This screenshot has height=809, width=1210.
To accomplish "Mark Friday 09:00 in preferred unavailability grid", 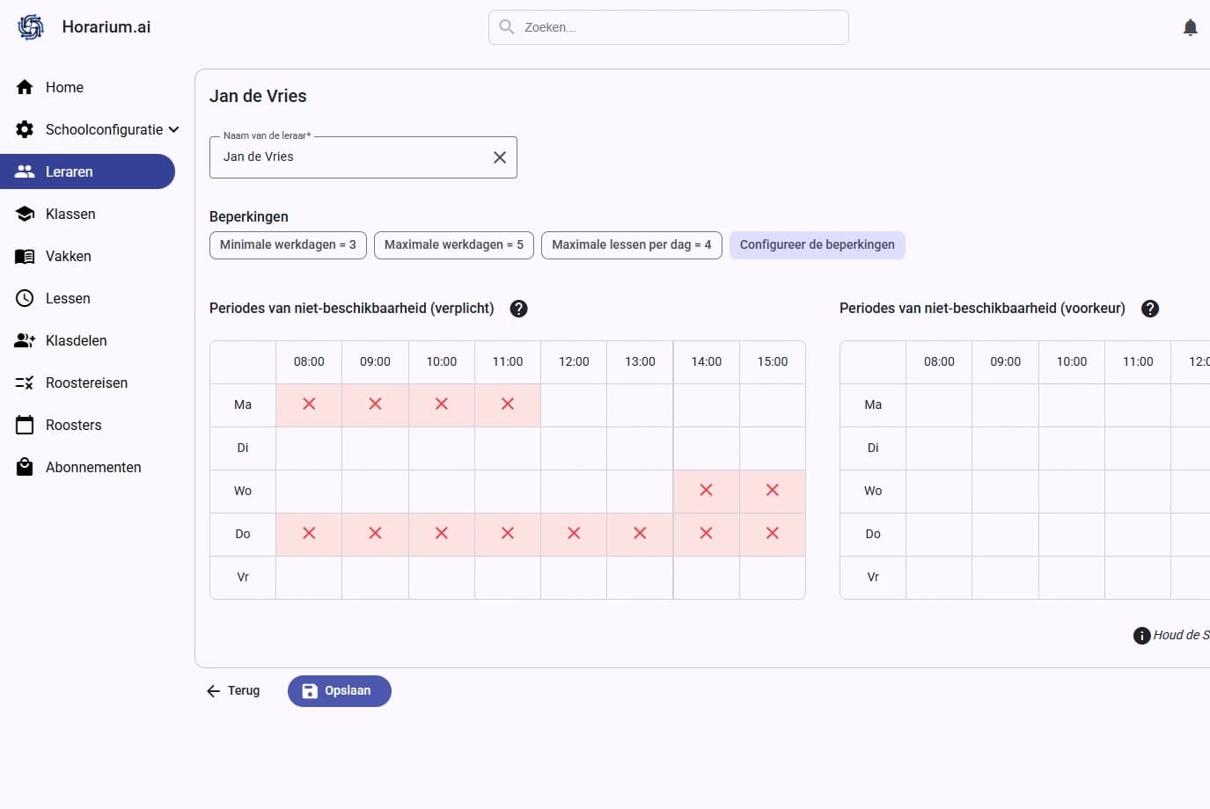I will [1005, 577].
